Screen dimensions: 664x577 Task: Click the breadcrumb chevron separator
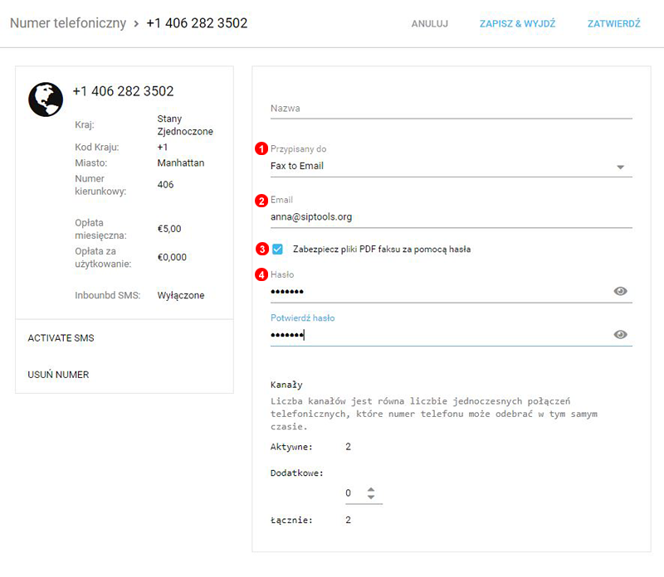pos(136,23)
